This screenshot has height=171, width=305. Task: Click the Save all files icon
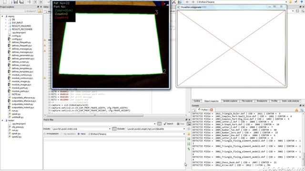21,2
